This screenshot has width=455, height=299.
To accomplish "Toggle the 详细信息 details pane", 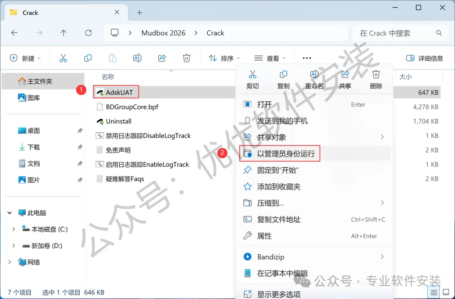I will coord(425,58).
